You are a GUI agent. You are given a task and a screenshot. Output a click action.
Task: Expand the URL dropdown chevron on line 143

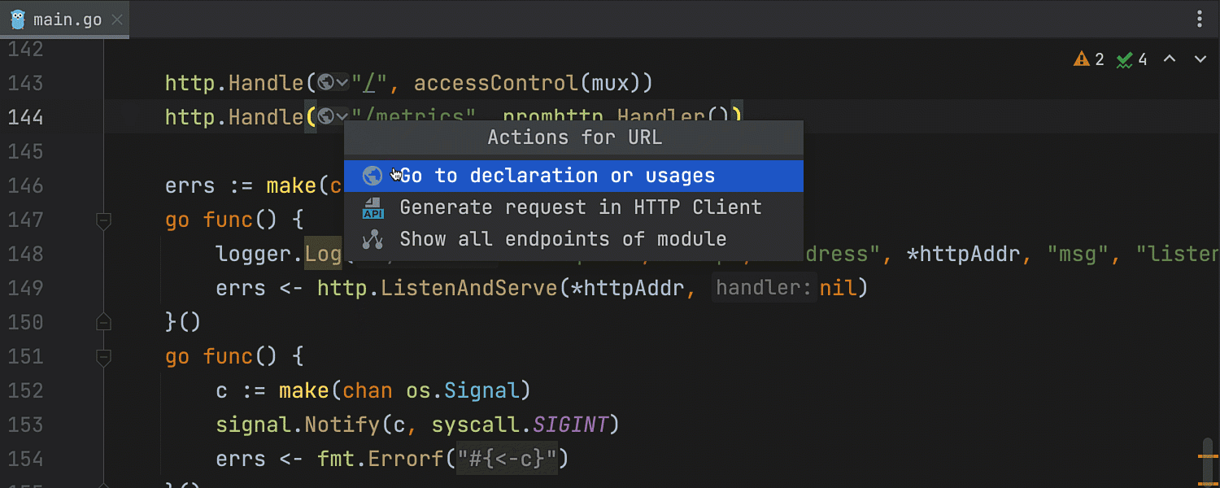point(342,82)
